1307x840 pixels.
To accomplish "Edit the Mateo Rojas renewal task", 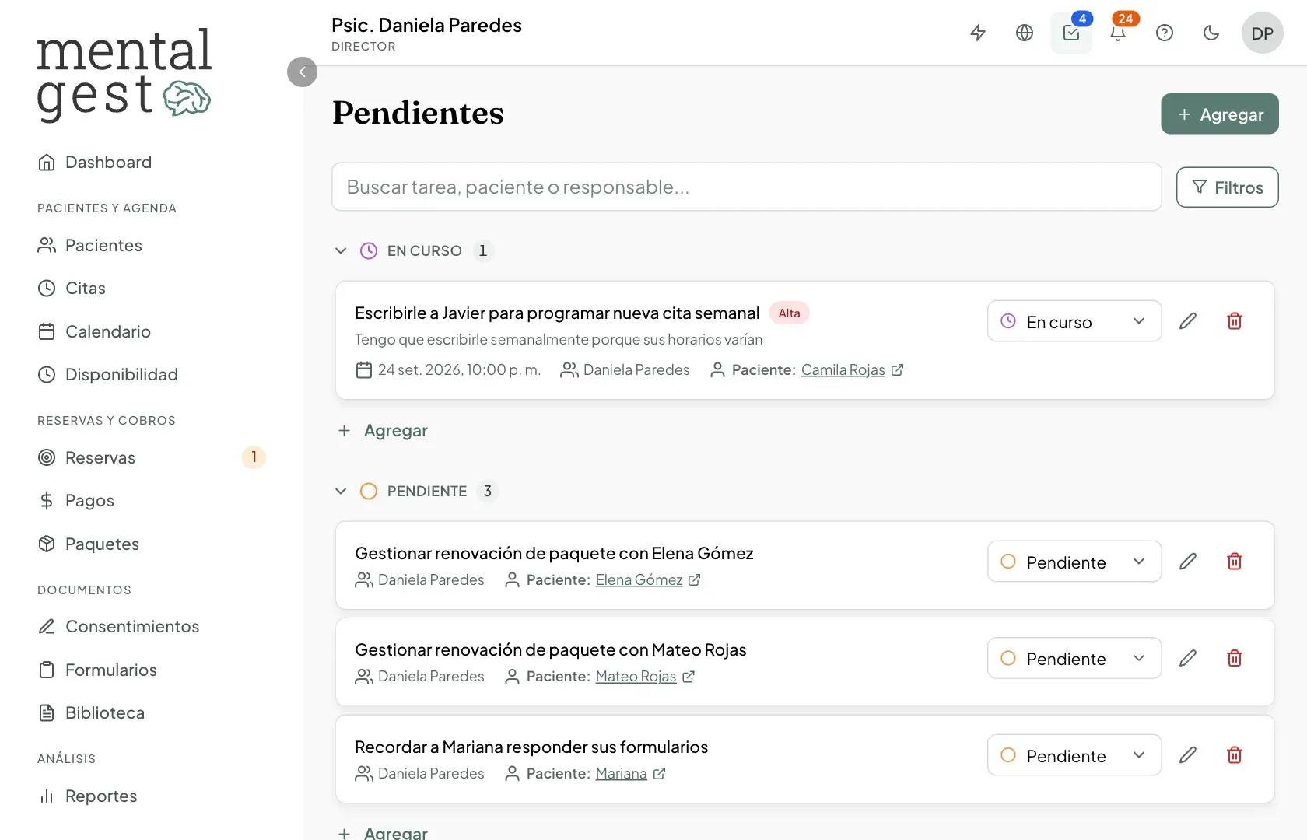I will tap(1188, 659).
